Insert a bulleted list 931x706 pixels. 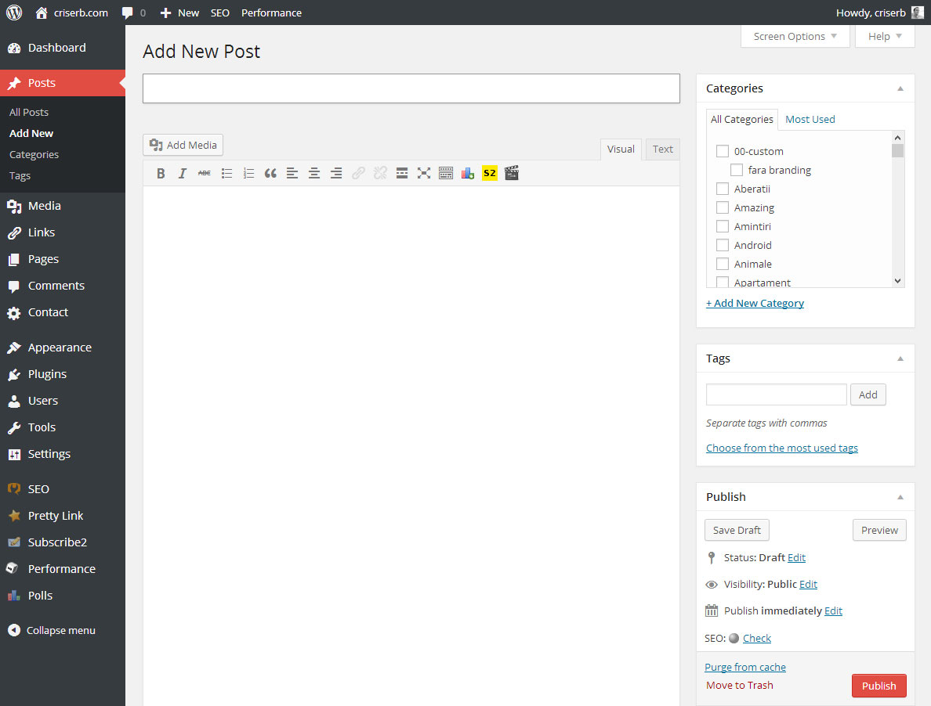(x=226, y=173)
